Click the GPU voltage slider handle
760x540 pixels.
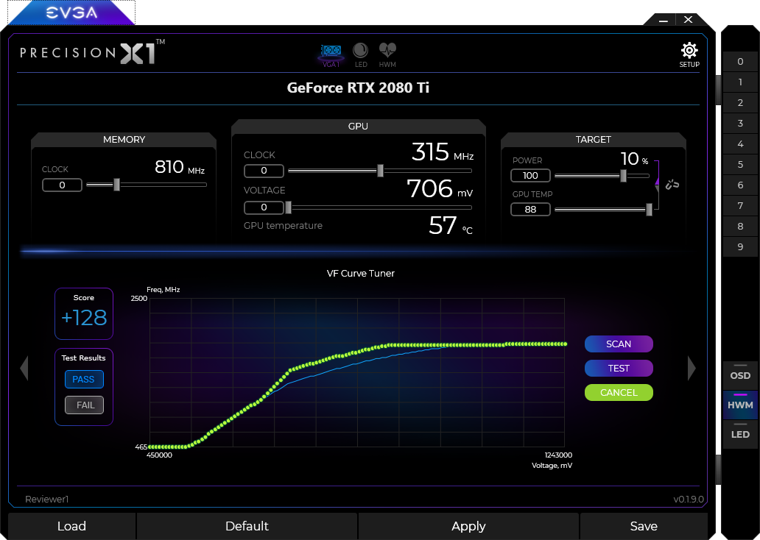(289, 207)
